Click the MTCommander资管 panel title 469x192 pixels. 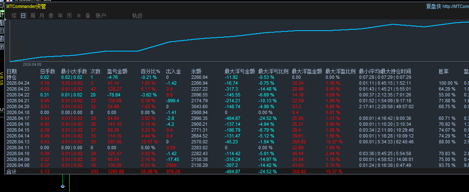click(x=26, y=6)
